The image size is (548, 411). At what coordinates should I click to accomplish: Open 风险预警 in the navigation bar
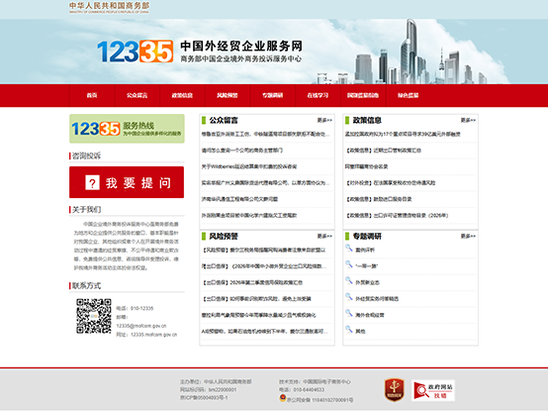(x=228, y=95)
